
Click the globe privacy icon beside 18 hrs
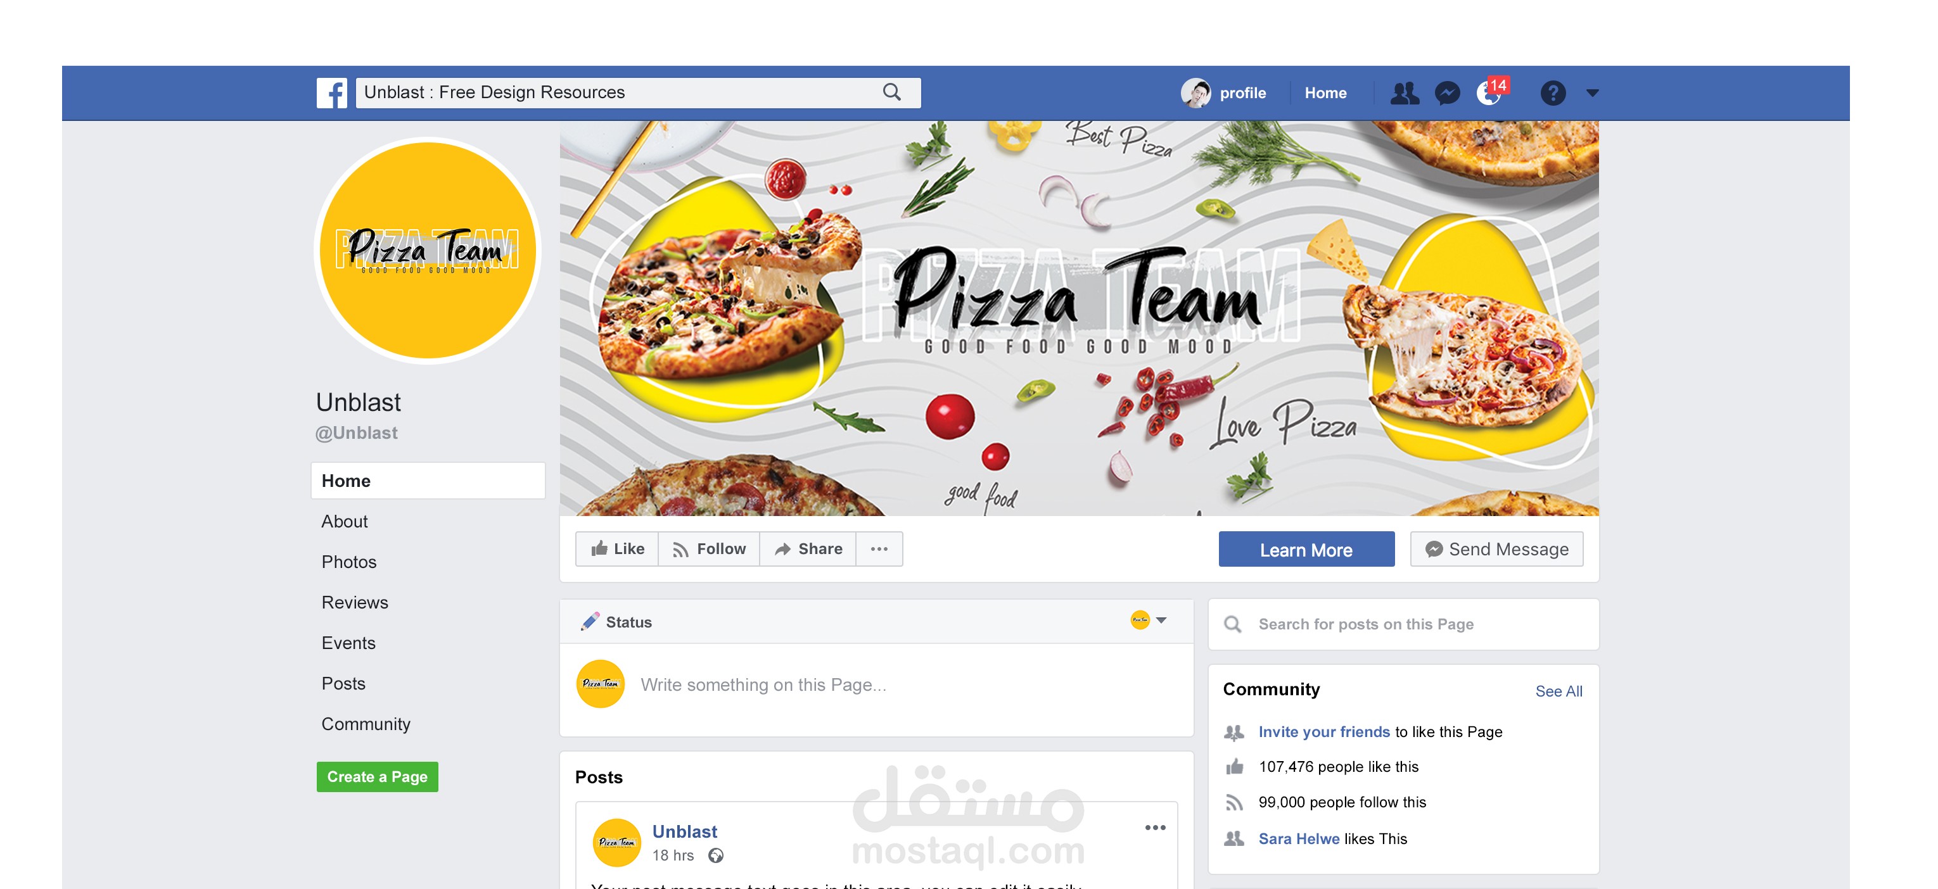(715, 855)
